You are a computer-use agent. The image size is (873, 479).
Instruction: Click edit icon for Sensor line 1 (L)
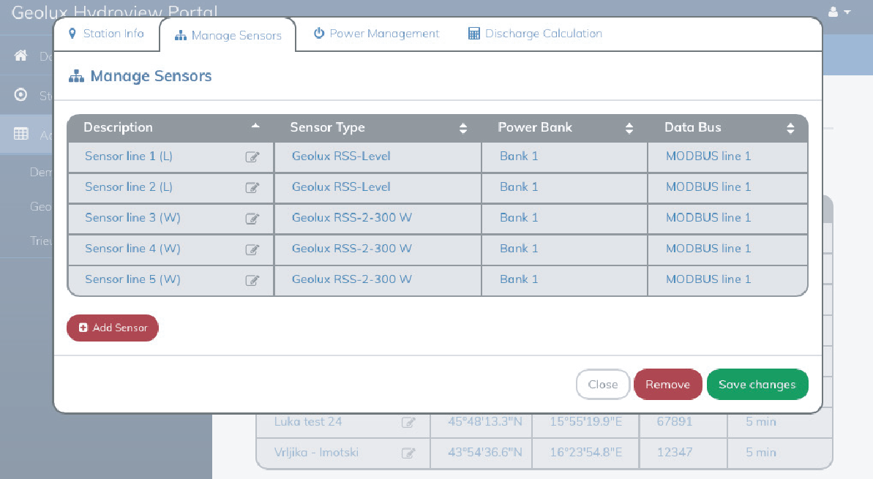point(252,156)
